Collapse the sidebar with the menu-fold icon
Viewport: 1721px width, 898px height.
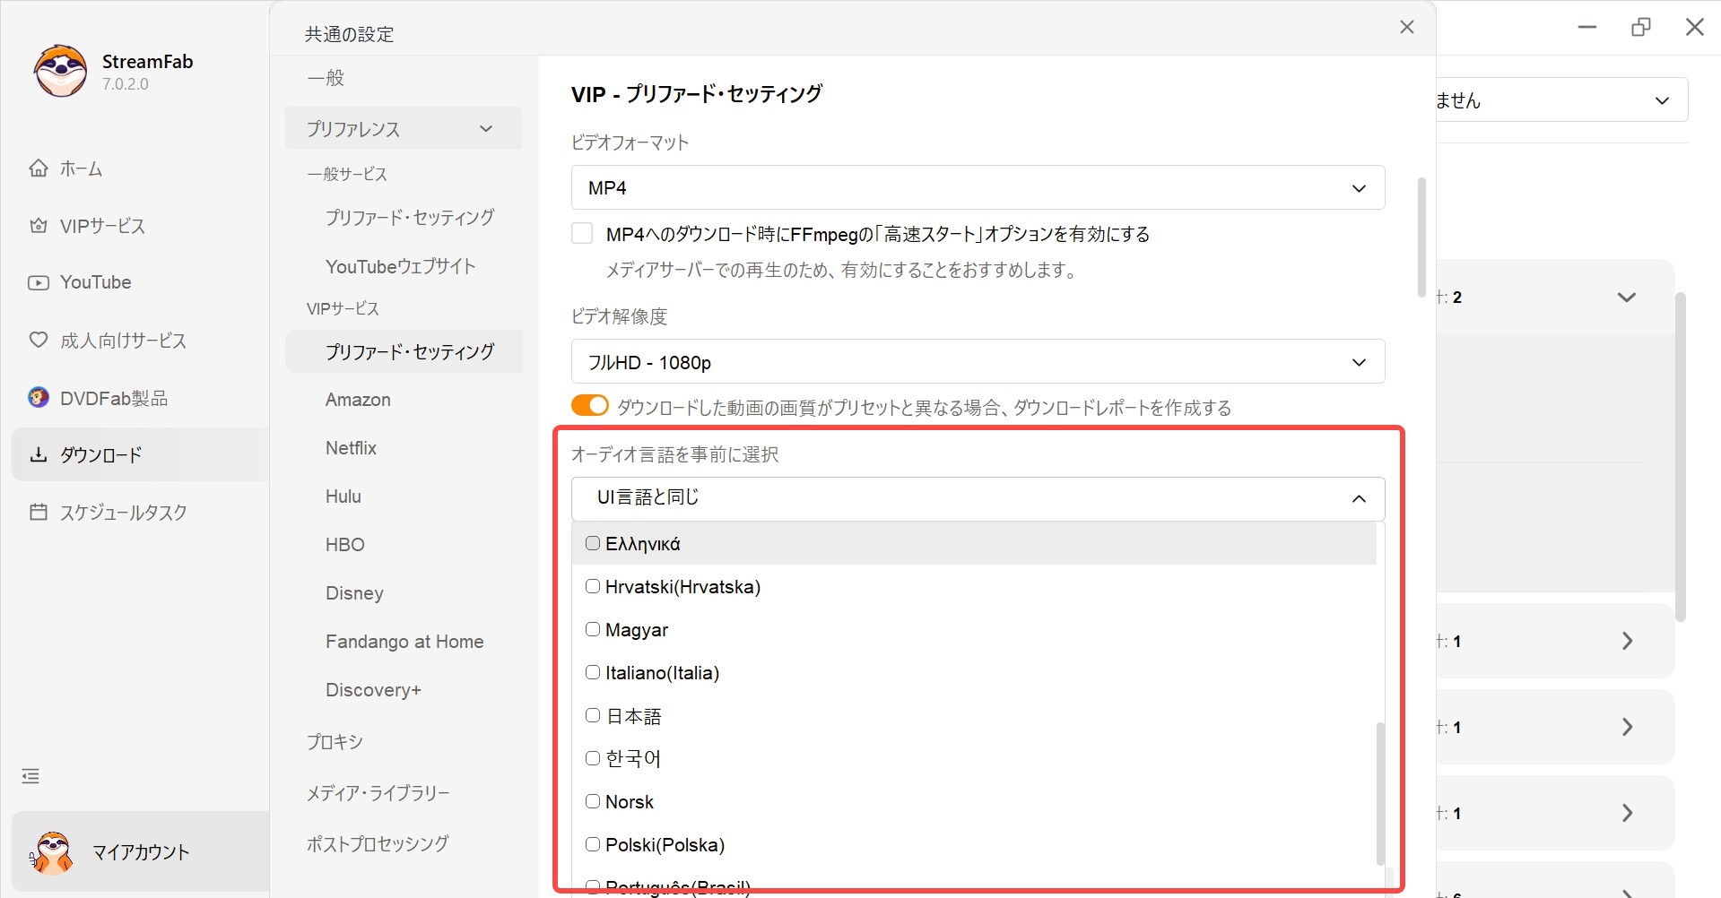coord(30,776)
